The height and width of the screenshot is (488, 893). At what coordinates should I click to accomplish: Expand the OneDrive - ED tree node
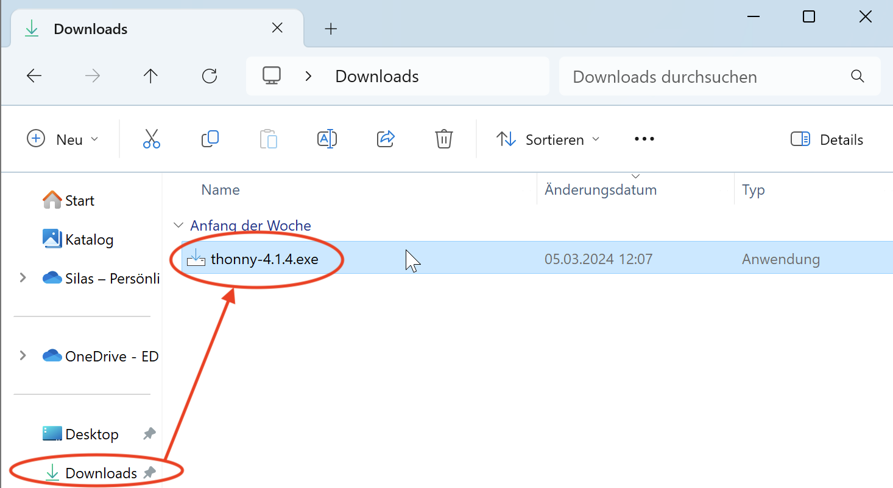tap(23, 356)
